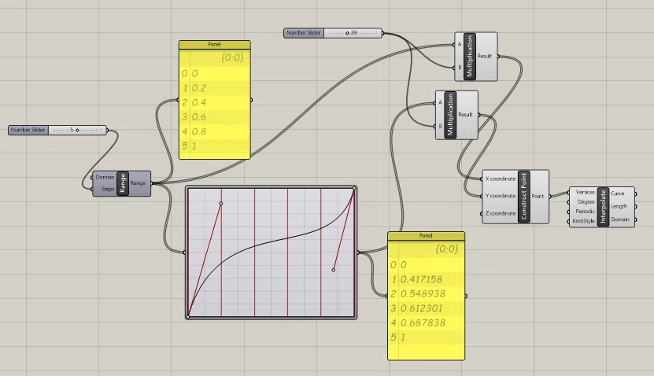The width and height of the screenshot is (654, 376).
Task: Click the Graph Mapper right tangent handle
Action: (333, 270)
